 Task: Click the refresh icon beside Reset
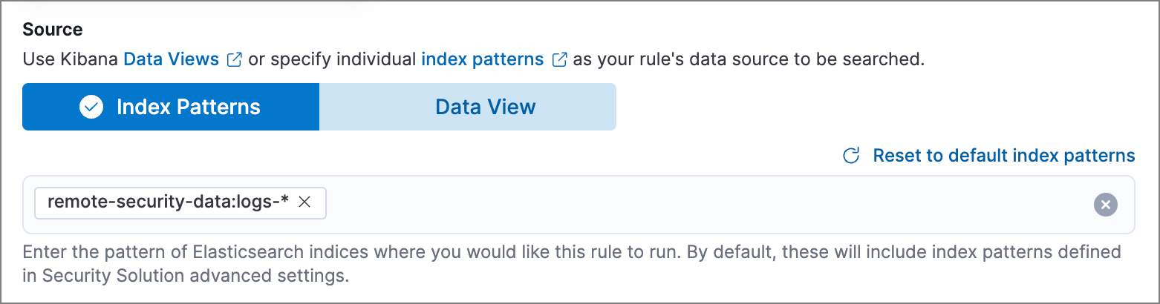(851, 156)
